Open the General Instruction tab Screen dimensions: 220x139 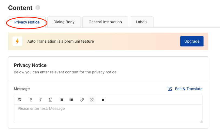click(x=105, y=22)
